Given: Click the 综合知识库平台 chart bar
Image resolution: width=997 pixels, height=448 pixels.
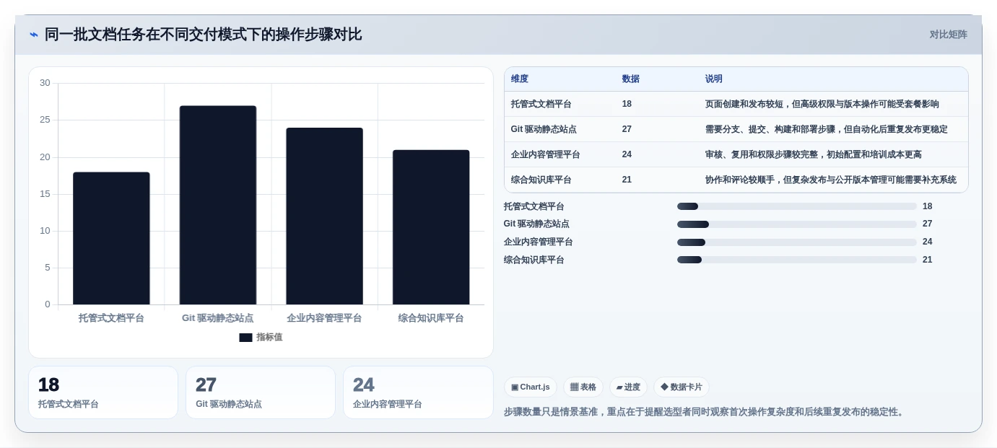Looking at the screenshot, I should (431, 227).
